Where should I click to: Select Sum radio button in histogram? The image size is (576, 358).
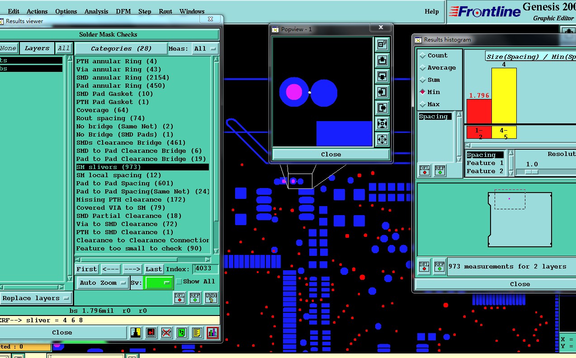click(423, 80)
